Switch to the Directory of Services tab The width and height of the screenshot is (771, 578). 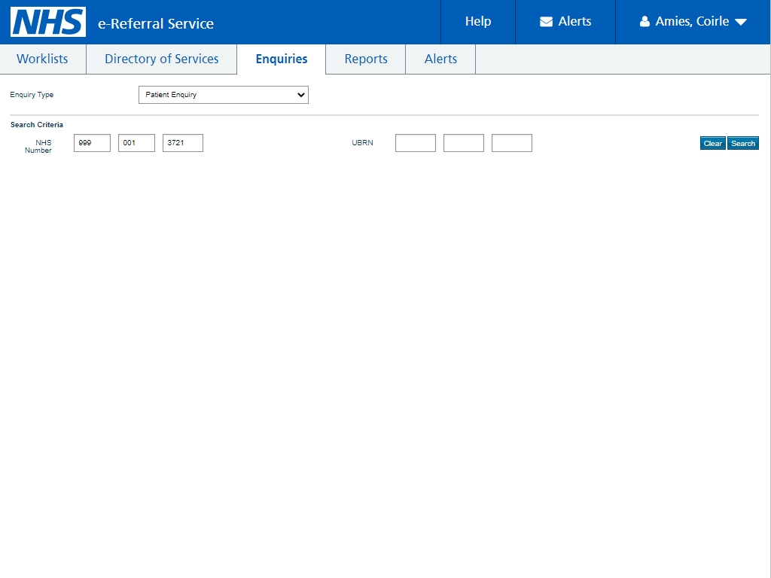point(161,59)
